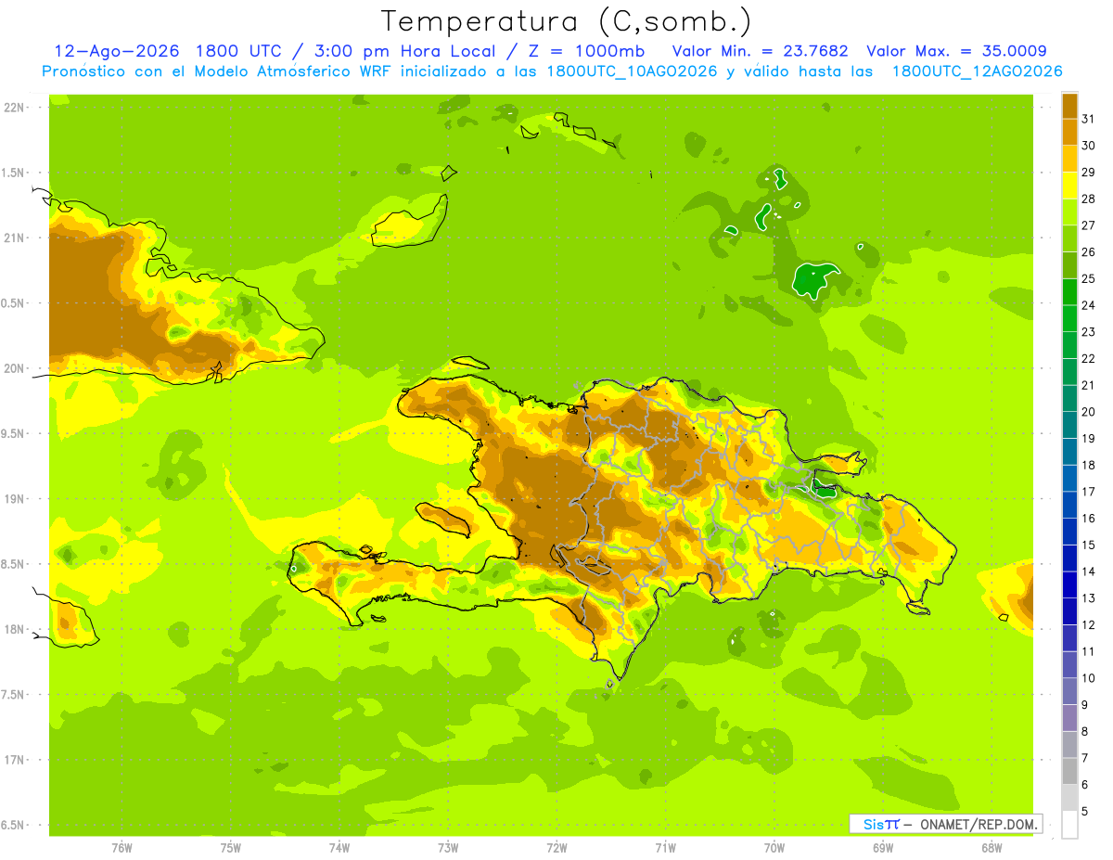Click the legend value "22"
This screenshot has height=860, width=1113.
click(x=1089, y=358)
